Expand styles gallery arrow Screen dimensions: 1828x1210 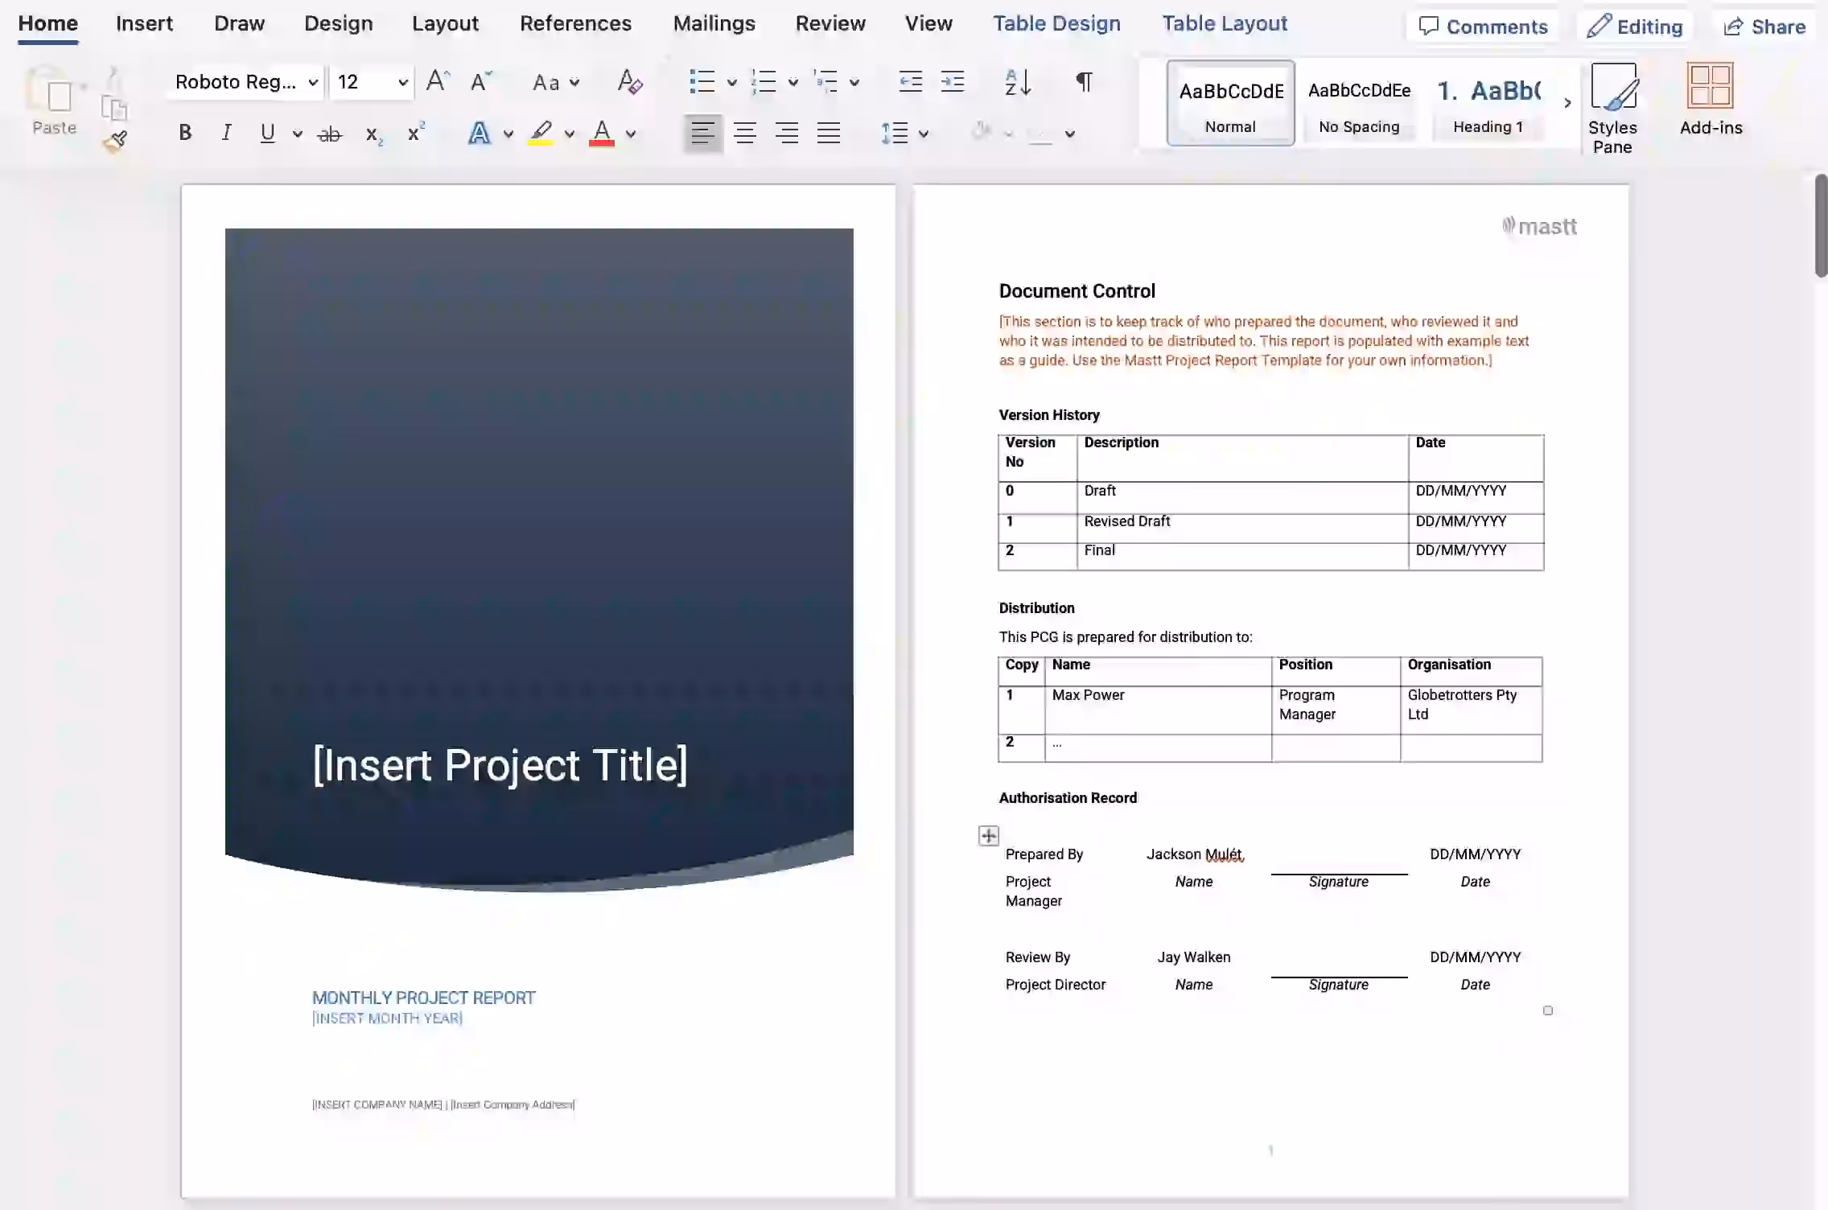tap(1567, 102)
